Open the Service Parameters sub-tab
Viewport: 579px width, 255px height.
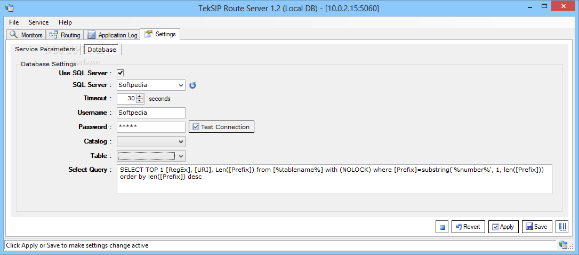tap(45, 49)
